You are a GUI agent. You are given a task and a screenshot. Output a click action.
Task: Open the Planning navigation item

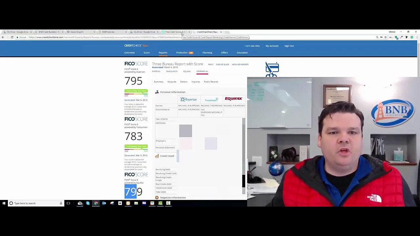(x=207, y=53)
